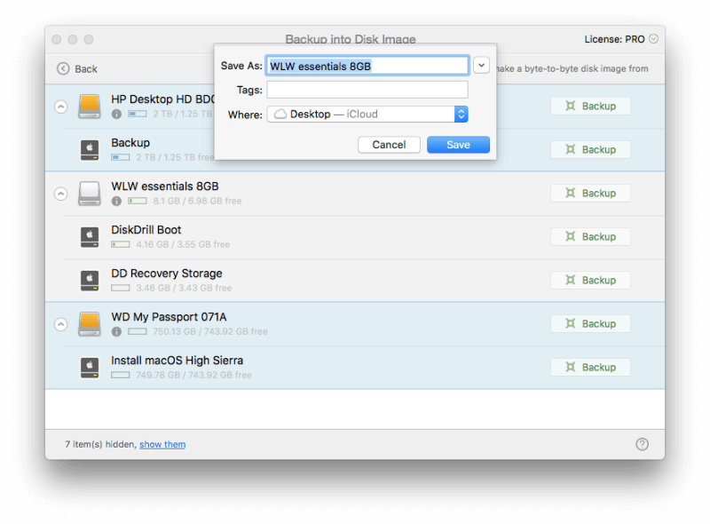Select the 'DD Recovery Storage' row name
Image resolution: width=710 pixels, height=524 pixels.
[167, 274]
